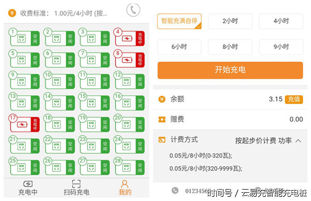Open the 扫码充电 bottom tab
This screenshot has width=311, height=201.
(76, 188)
